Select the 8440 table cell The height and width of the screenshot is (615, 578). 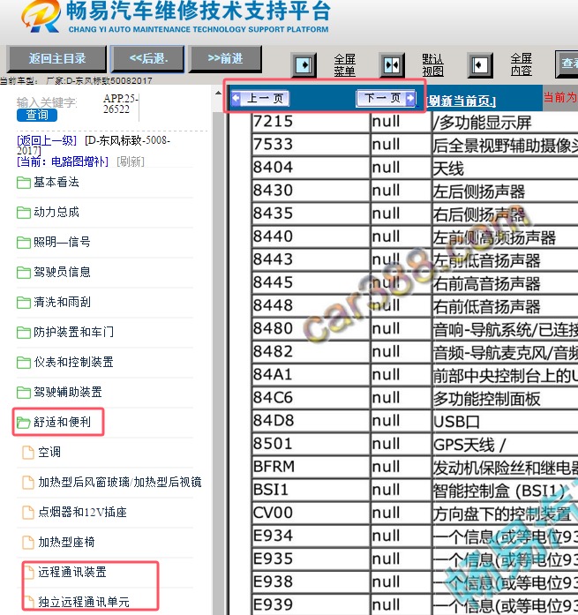311,236
